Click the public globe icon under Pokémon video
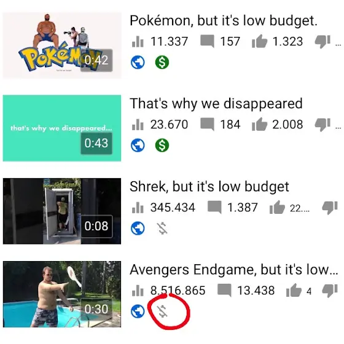Screen dimensions: 344x344 pyautogui.click(x=138, y=62)
